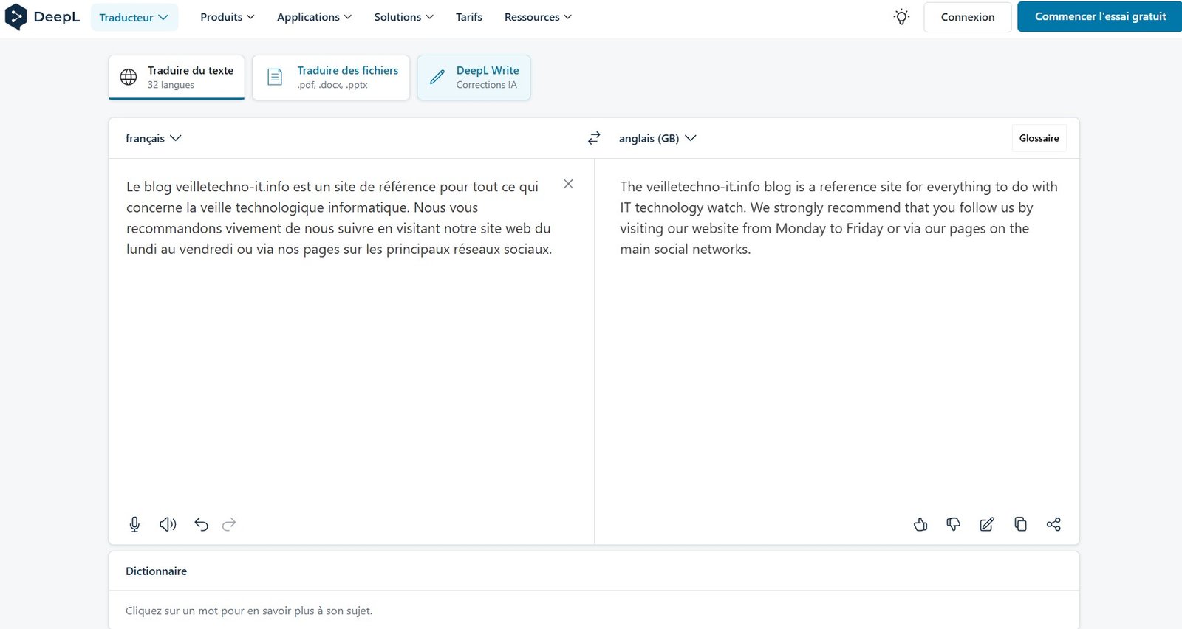Viewport: 1182px width, 629px height.
Task: Select the Traduire du texte tab
Action: [x=177, y=77]
